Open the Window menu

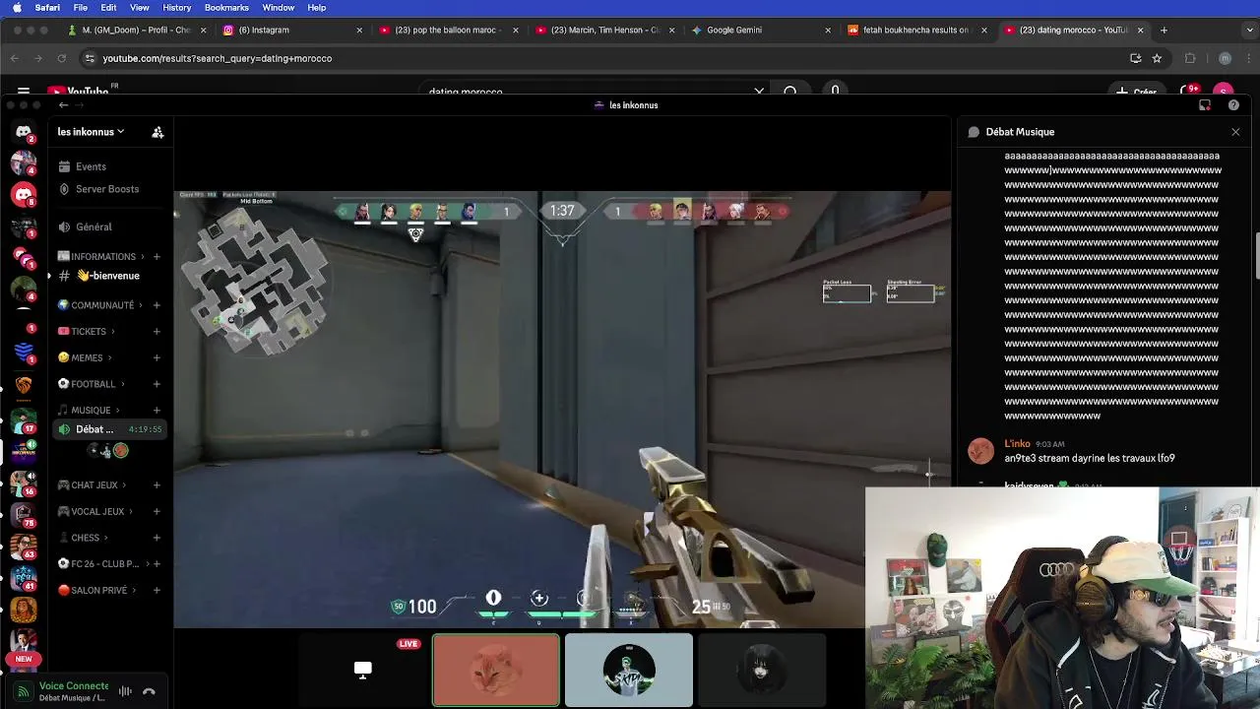(279, 8)
